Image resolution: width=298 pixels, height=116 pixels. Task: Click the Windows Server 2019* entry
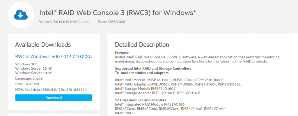[34, 68]
